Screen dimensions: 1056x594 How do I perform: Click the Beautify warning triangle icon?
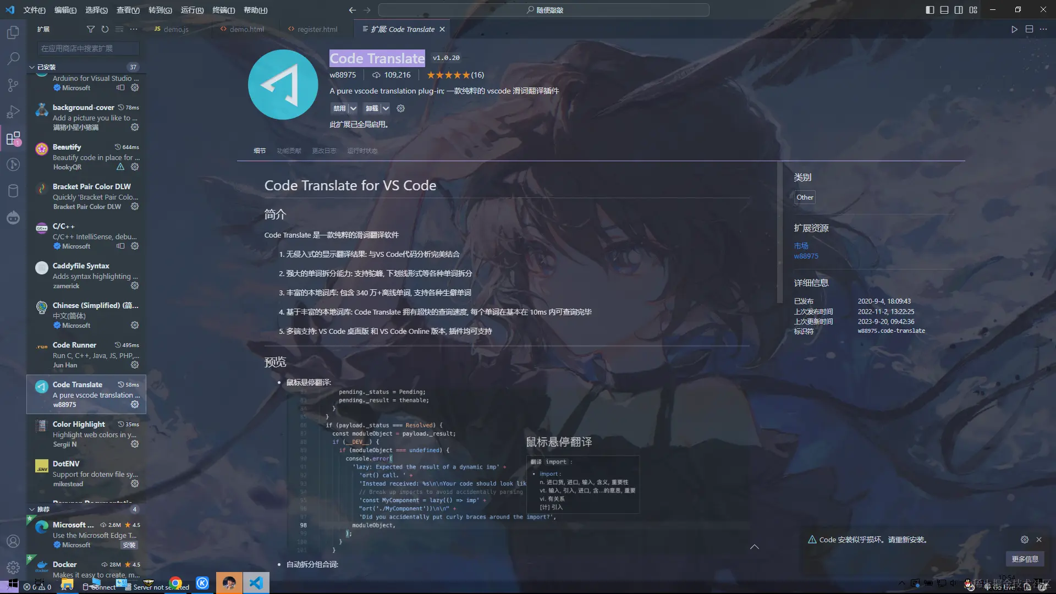pyautogui.click(x=120, y=167)
